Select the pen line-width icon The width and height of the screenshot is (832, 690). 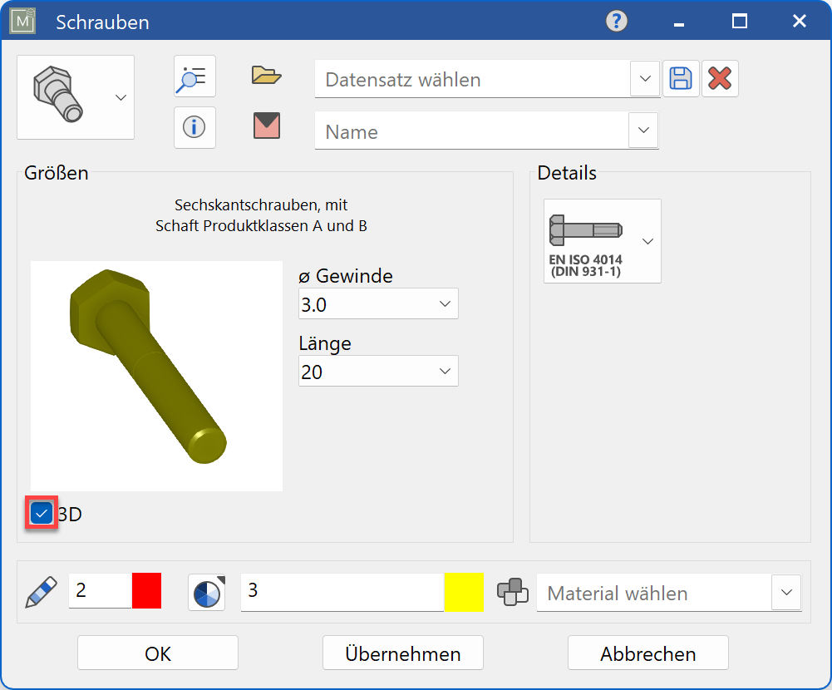tap(42, 592)
